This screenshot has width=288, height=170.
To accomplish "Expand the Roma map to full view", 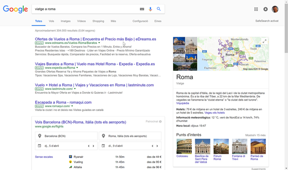I will [265, 41].
